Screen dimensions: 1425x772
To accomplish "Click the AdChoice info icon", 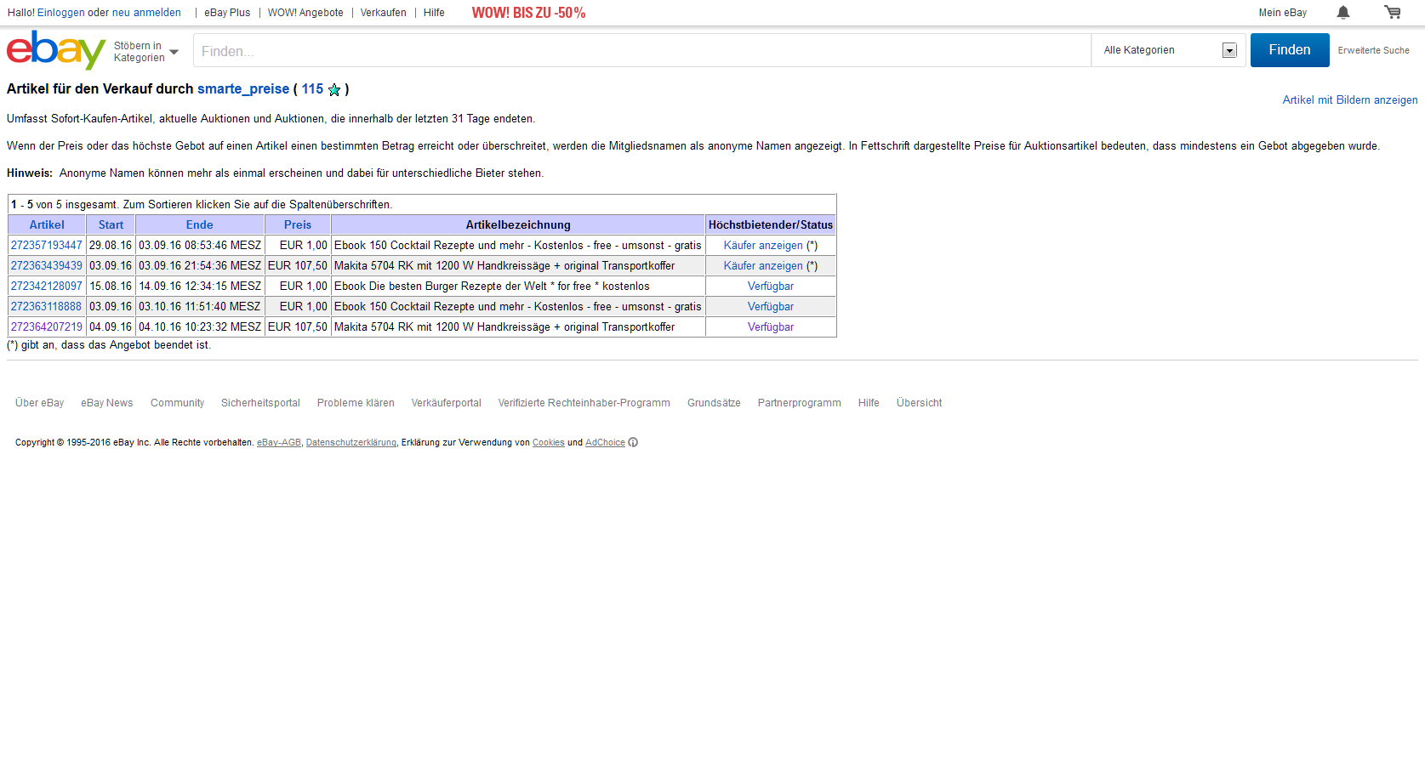I will click(633, 442).
